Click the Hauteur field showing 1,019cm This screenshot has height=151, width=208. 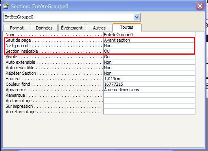tap(149, 79)
